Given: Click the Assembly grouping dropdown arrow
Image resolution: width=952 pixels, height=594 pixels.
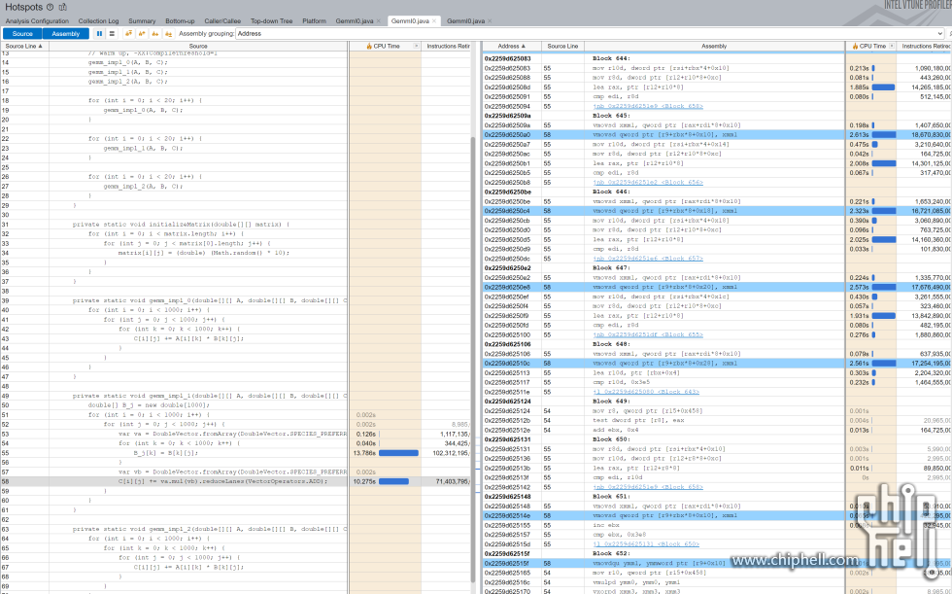Looking at the screenshot, I should pos(940,33).
